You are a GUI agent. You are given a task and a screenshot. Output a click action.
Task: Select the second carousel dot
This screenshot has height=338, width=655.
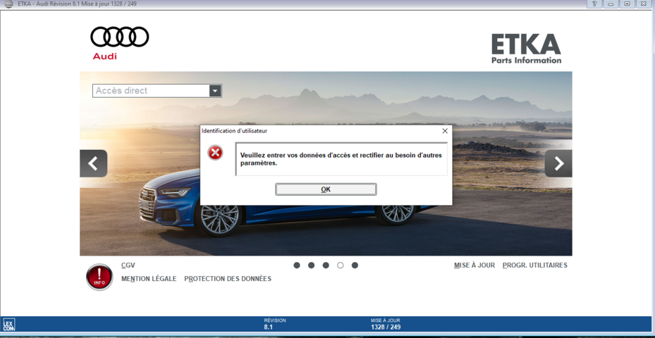311,265
